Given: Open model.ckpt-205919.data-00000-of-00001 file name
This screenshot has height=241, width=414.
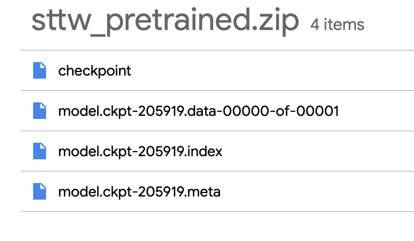Looking at the screenshot, I should (199, 111).
